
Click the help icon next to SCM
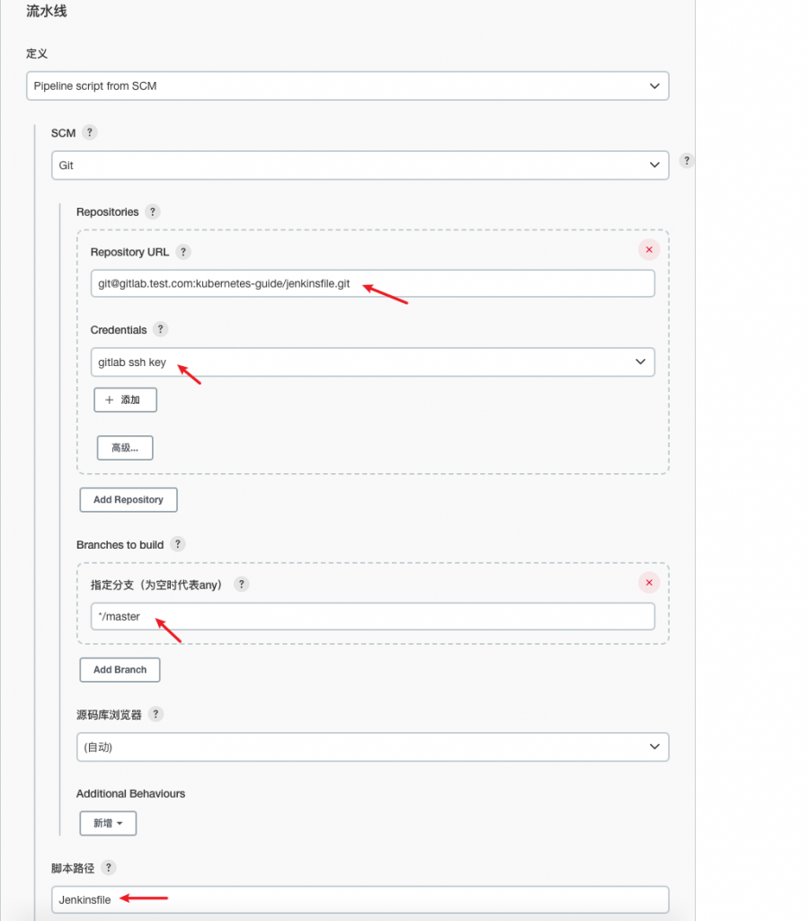point(89,132)
